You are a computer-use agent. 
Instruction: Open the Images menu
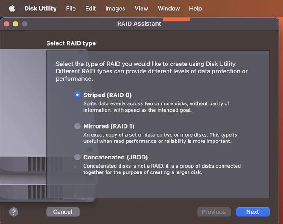pyautogui.click(x=115, y=9)
